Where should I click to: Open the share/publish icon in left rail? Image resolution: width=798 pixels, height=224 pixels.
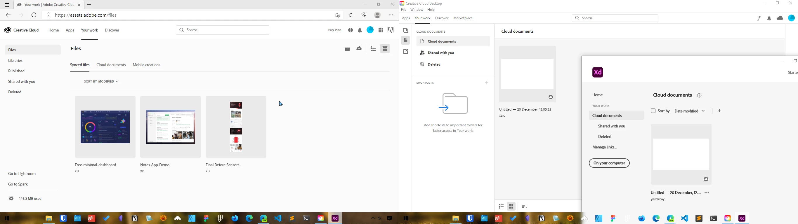pyautogui.click(x=405, y=52)
